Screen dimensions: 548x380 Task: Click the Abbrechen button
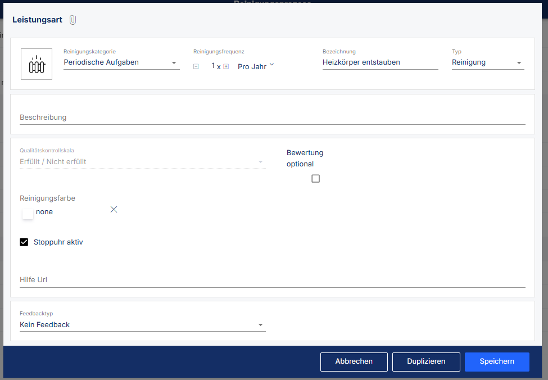[354, 361]
